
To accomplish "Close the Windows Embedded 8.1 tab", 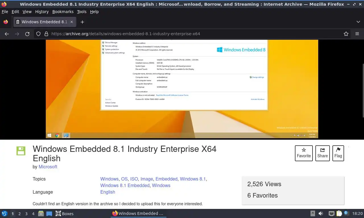I will [72, 22].
